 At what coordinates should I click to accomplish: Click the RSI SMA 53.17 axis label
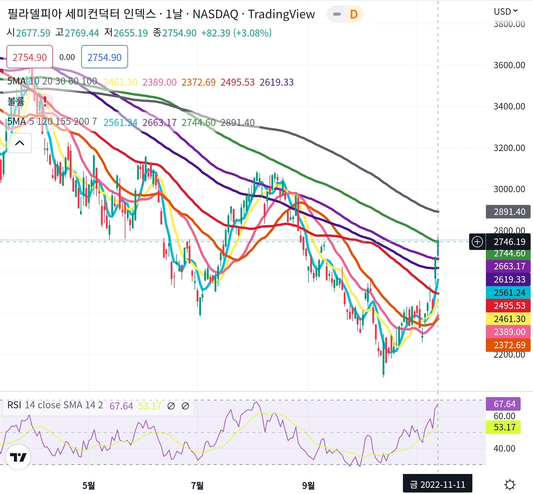click(503, 427)
